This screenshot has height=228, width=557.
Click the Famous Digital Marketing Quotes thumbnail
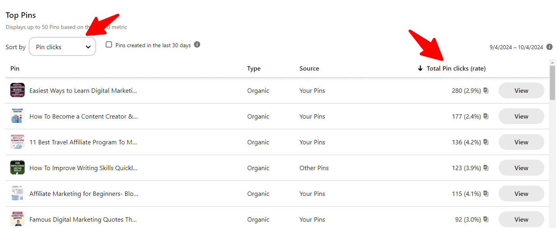(17, 219)
